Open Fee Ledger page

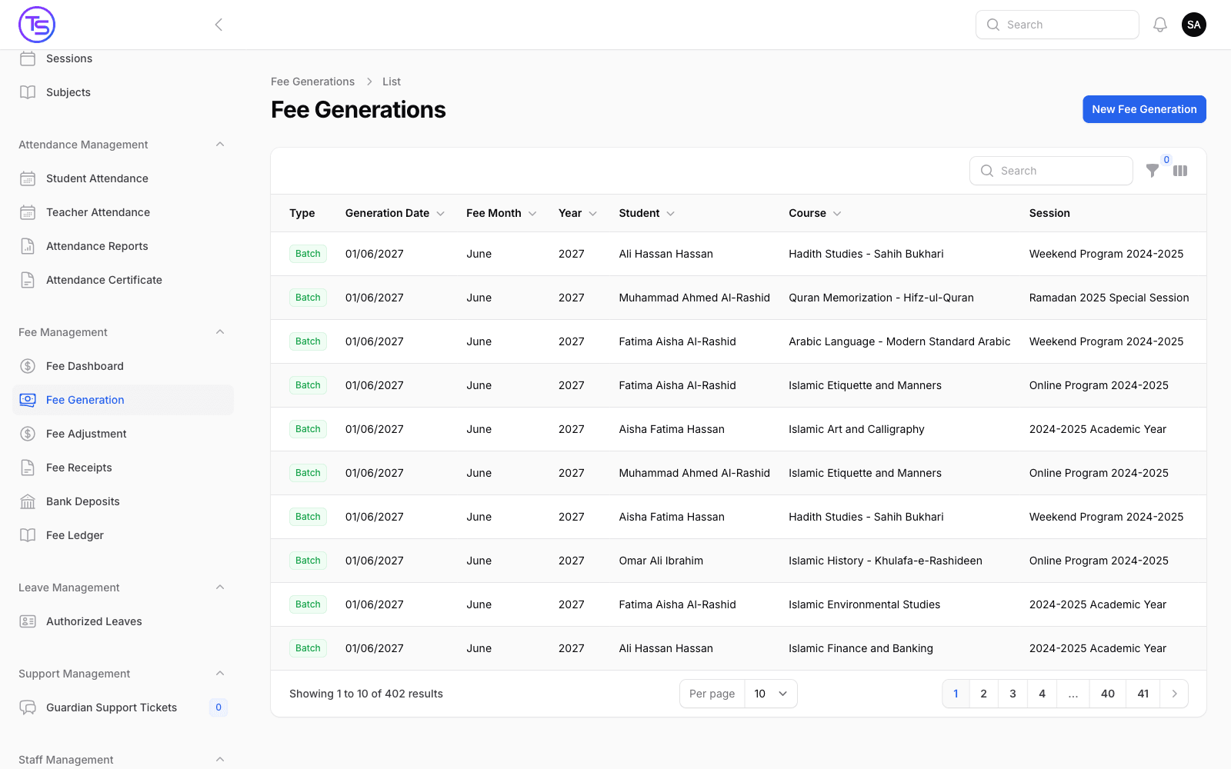click(x=123, y=535)
